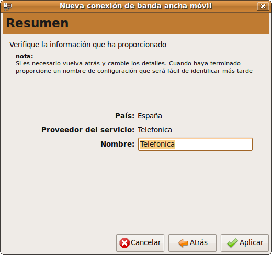
Task: Click the green checkmark icon on Aplicar
Action: pos(232,243)
